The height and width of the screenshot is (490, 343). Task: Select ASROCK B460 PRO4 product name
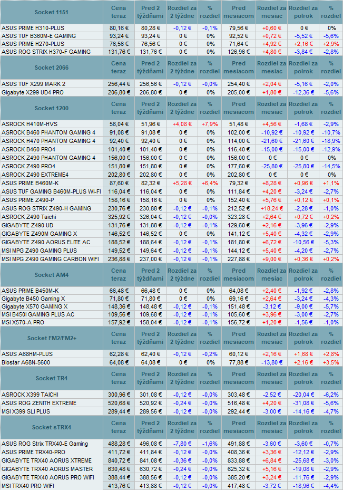point(28,149)
